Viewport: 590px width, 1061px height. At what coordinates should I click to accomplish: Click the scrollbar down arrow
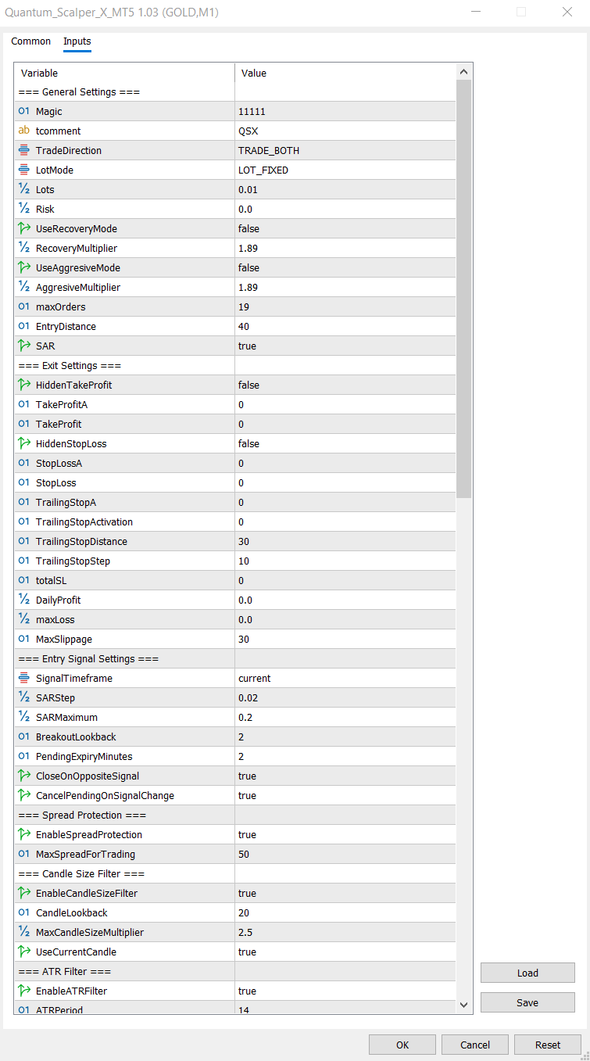point(464,1005)
